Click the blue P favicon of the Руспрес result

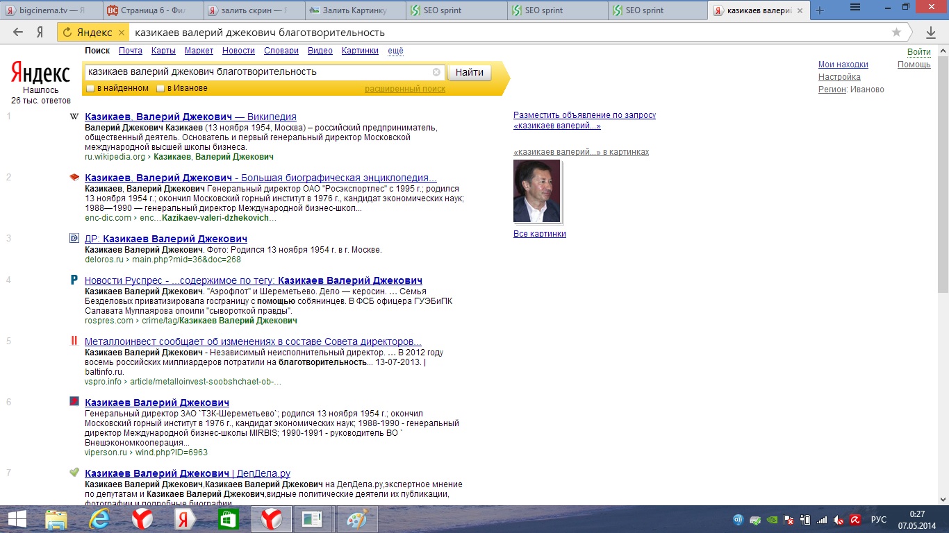[74, 280]
